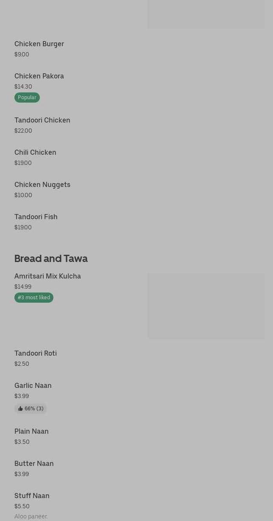Open the Garlic Naan item
Image resolution: width=273 pixels, height=521 pixels.
(33, 386)
